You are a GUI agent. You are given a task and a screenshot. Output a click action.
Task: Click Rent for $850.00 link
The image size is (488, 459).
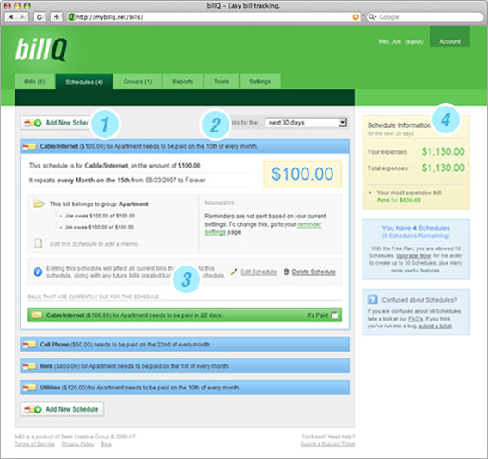click(x=399, y=200)
